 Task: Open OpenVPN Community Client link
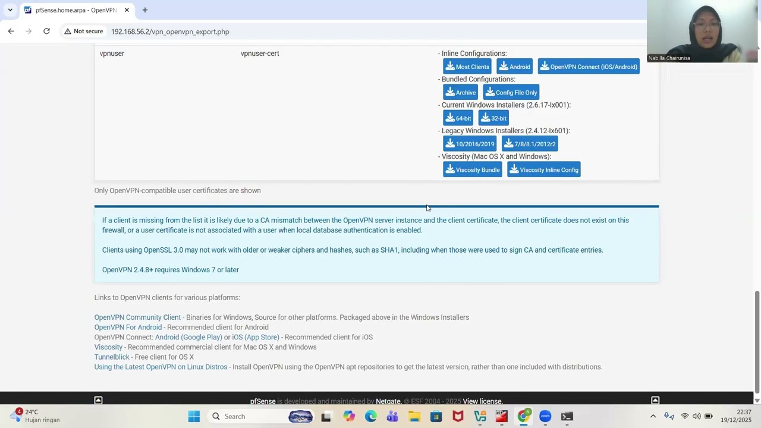(137, 317)
